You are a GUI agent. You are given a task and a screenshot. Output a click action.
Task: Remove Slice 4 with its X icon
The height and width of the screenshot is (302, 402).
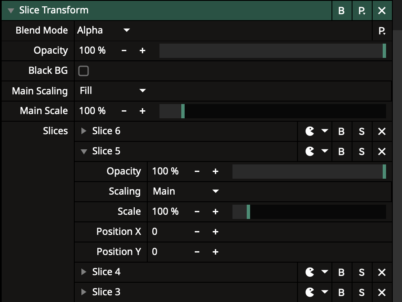[x=381, y=272]
